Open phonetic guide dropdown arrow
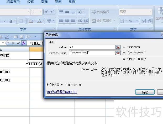The image size is (163, 124). click(54, 21)
